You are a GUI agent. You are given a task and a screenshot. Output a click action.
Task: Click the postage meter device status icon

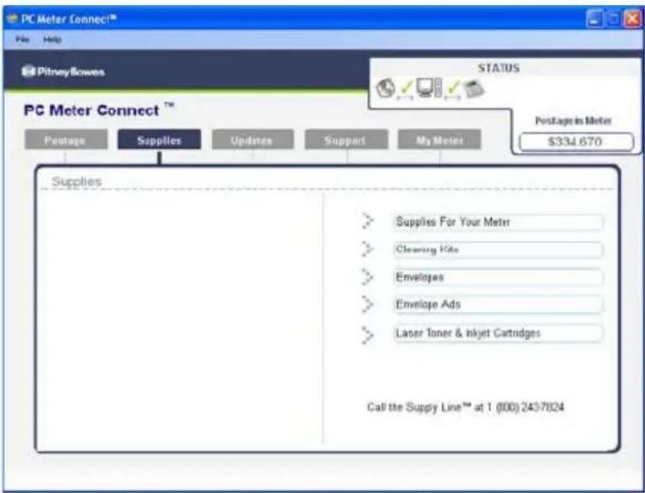tap(474, 89)
